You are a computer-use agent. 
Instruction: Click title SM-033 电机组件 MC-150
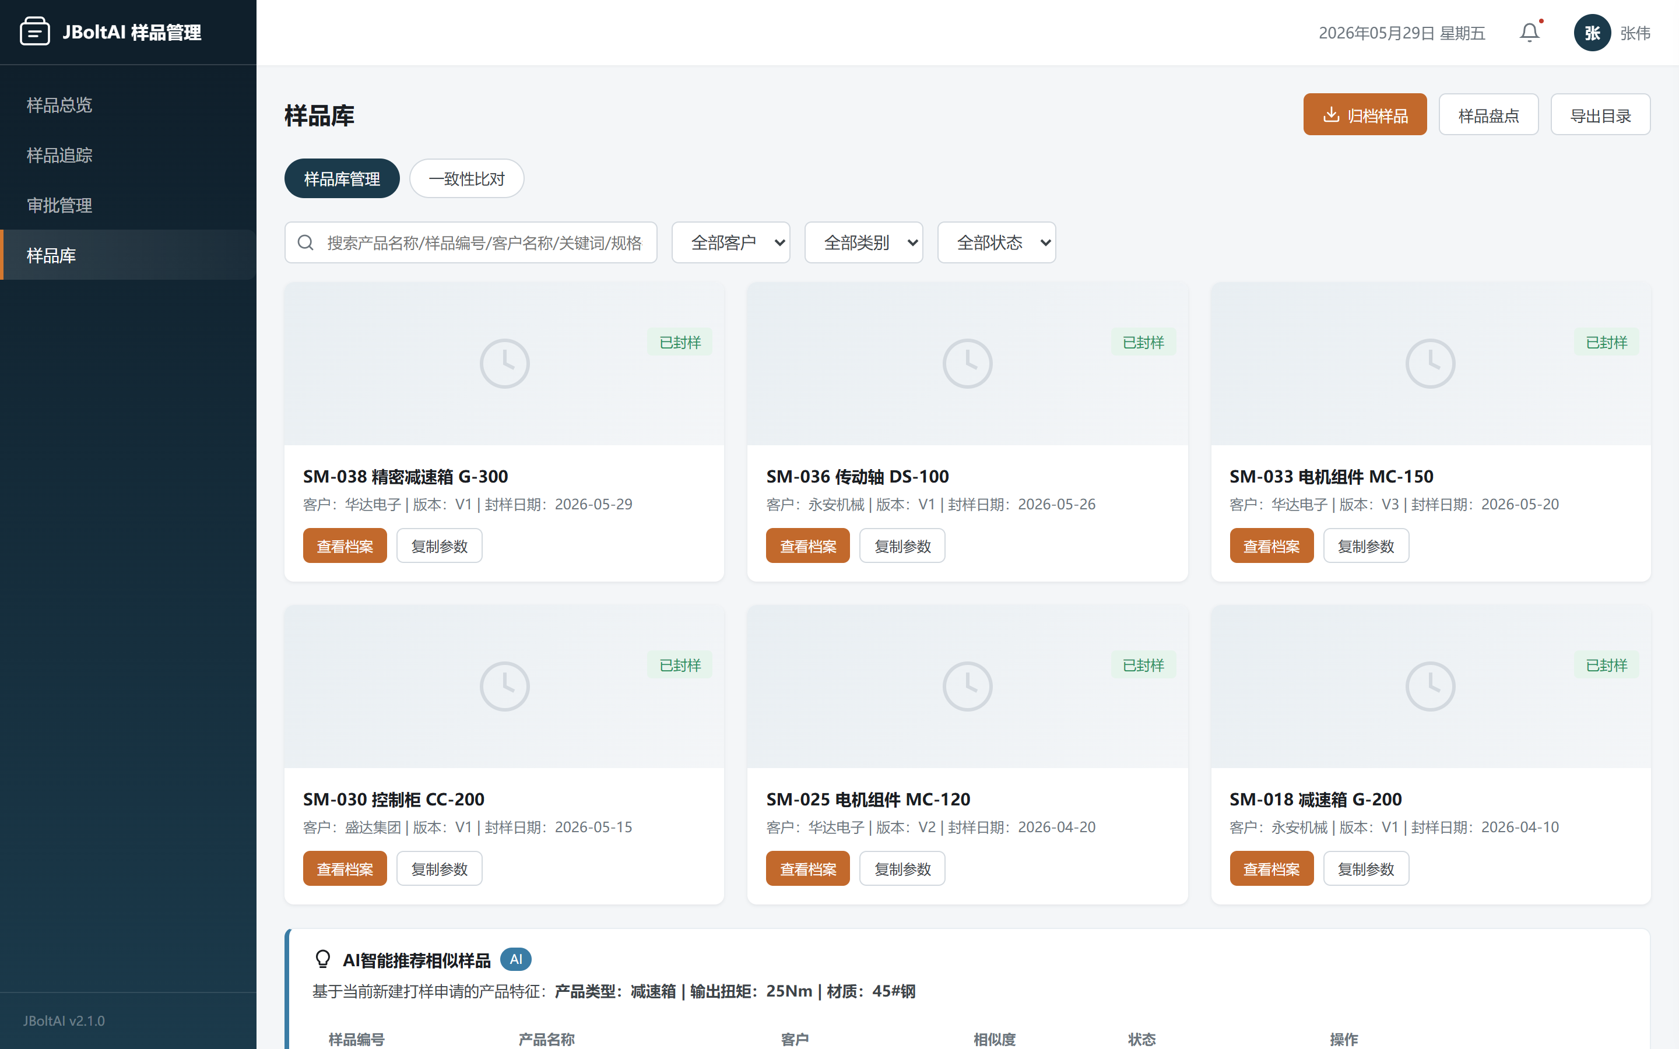pos(1331,477)
